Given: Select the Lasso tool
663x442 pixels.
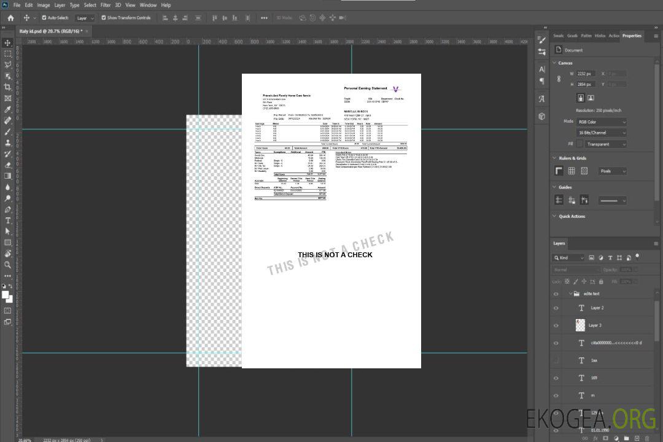Looking at the screenshot, I should click(x=7, y=64).
